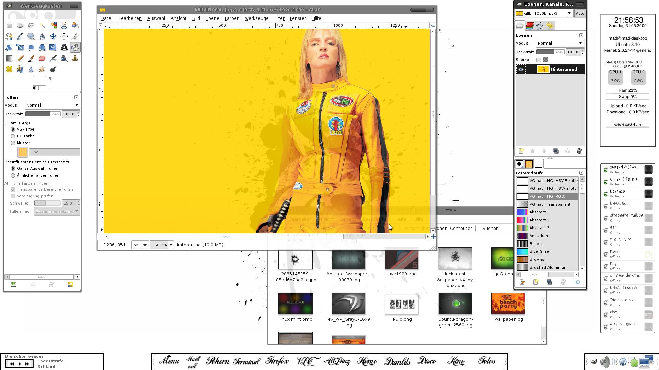The width and height of the screenshot is (659, 370).
Task: Click the delete layer trash icon
Action: coord(579,151)
